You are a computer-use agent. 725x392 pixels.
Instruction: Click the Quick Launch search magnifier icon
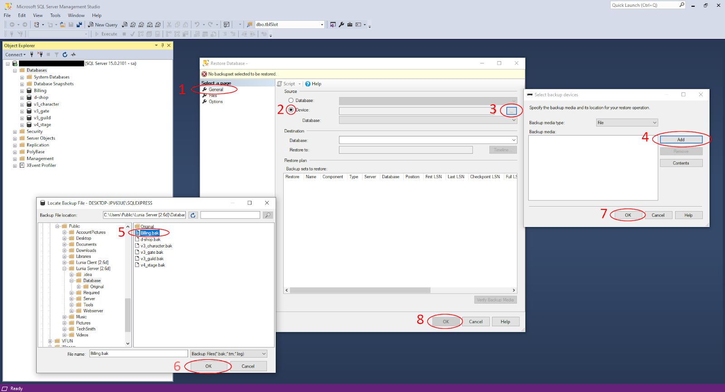(681, 5)
